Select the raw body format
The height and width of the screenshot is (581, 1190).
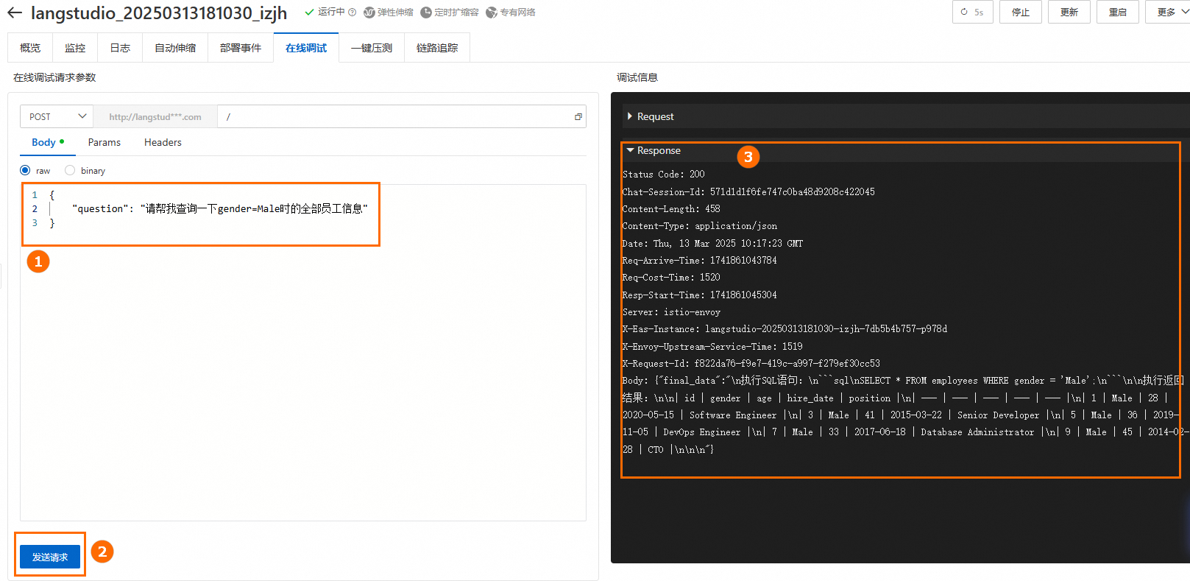(25, 170)
